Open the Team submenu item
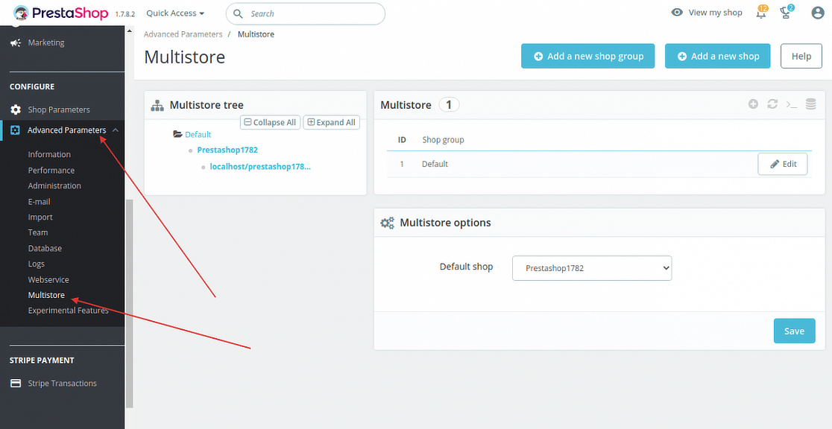Viewport: 832px width, 429px height. tap(38, 232)
